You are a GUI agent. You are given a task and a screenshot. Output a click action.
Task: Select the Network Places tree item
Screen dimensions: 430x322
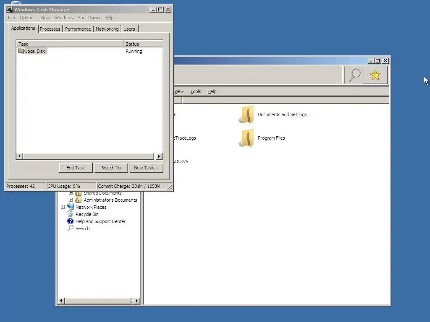click(91, 207)
